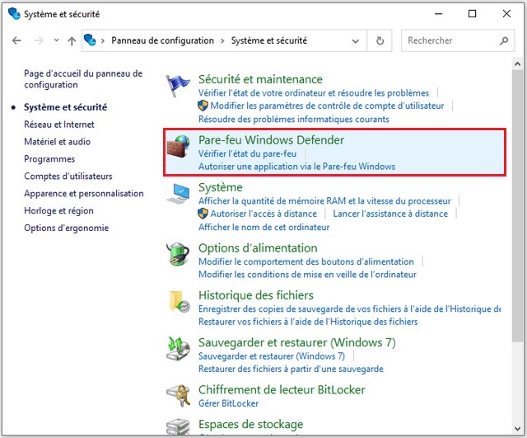The width and height of the screenshot is (527, 438).
Task: Go up one level with the up arrow
Action: [72, 40]
